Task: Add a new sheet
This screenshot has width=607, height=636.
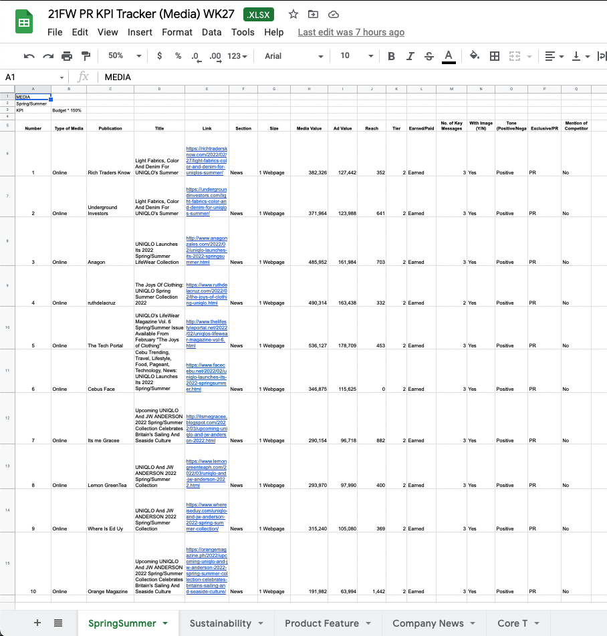Action: 37,623
